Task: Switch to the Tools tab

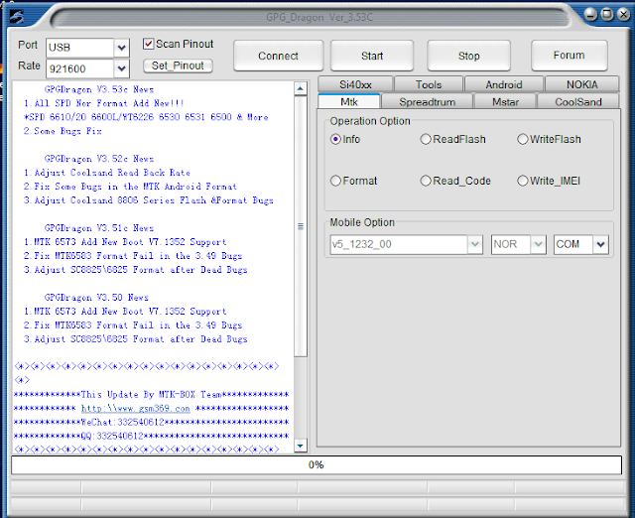Action: 429,84
